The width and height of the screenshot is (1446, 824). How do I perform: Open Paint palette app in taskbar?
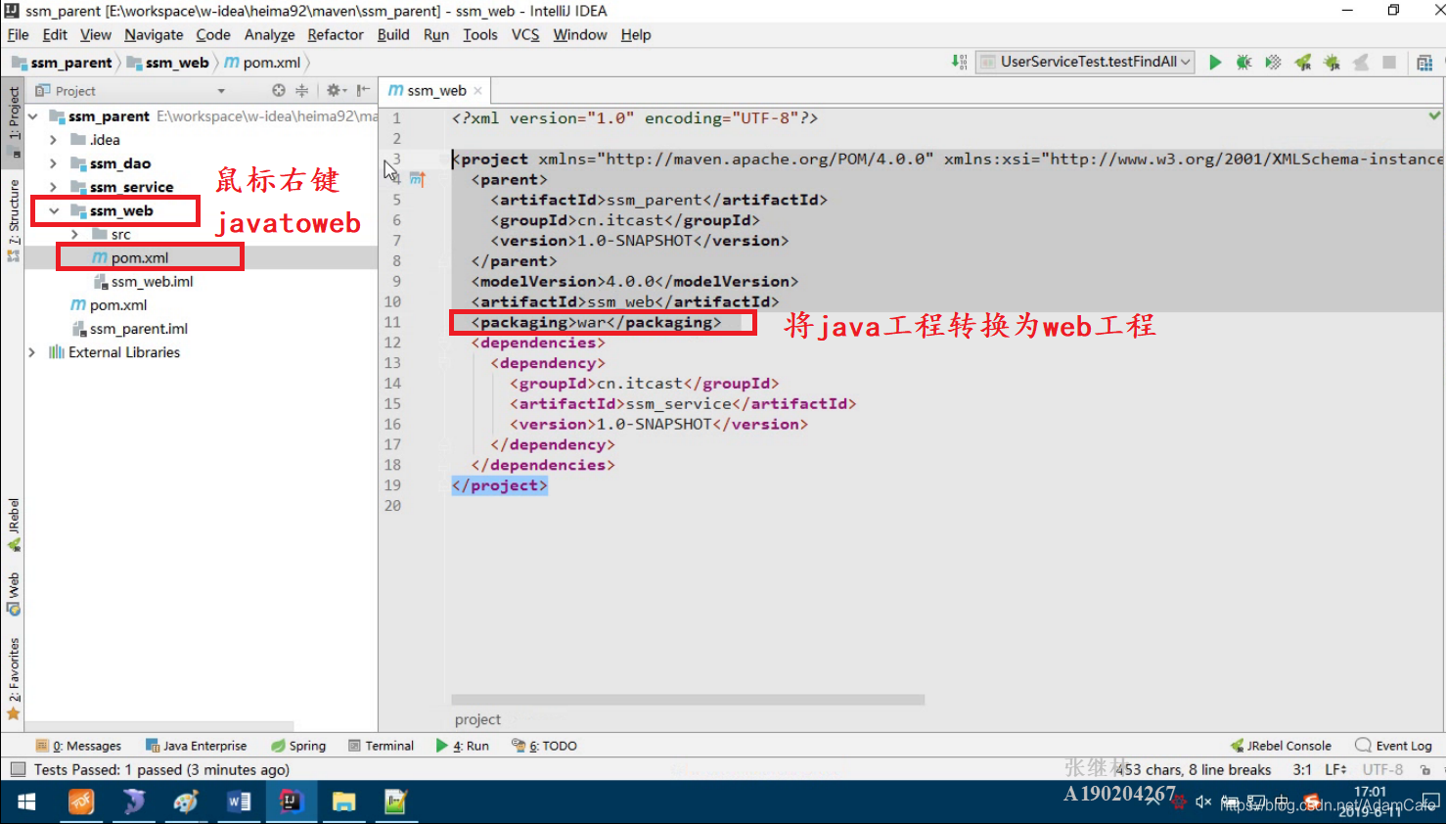pyautogui.click(x=185, y=802)
